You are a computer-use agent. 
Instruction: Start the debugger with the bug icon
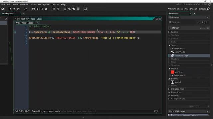(x=33, y=9)
